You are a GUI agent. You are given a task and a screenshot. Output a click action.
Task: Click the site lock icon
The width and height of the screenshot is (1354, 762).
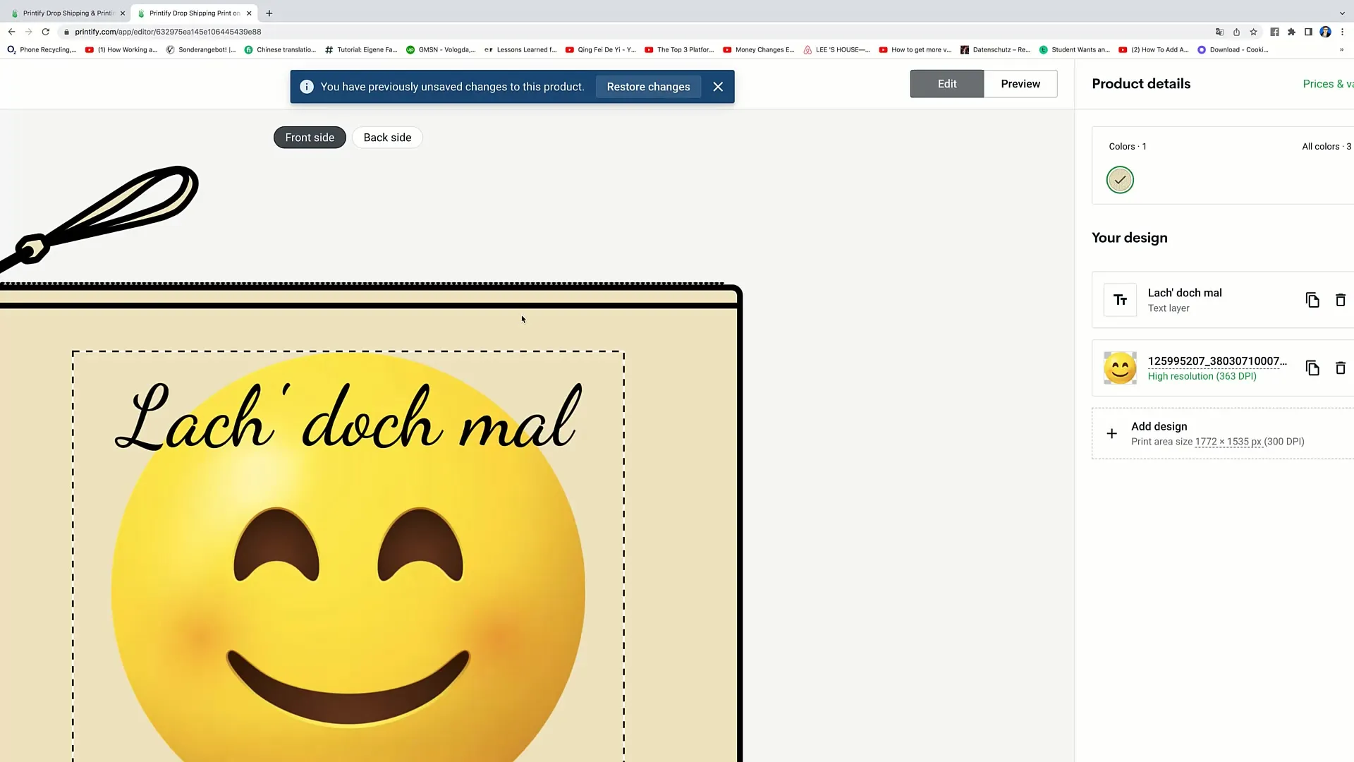pos(66,32)
